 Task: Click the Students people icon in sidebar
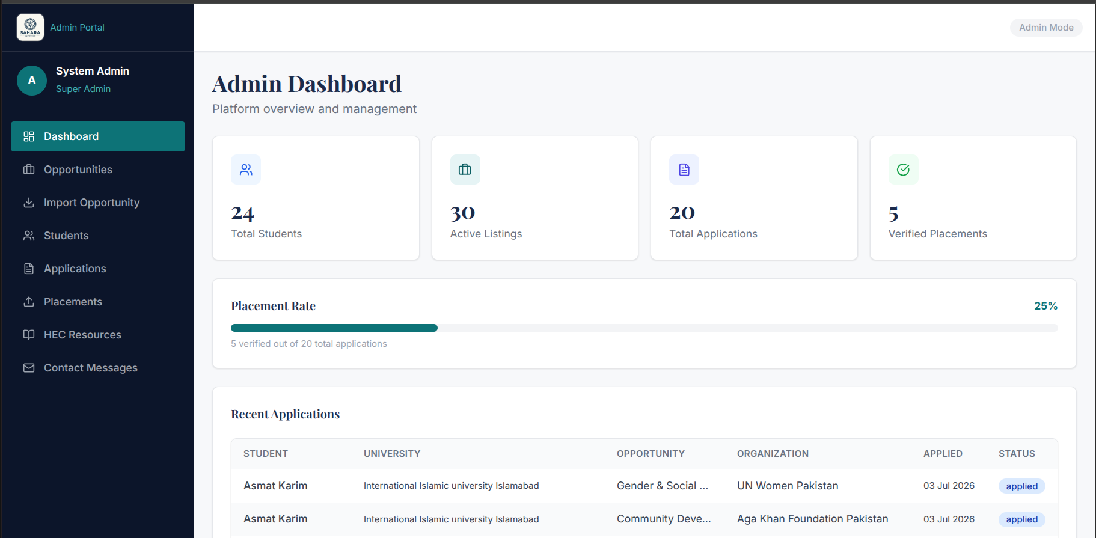pyautogui.click(x=29, y=236)
